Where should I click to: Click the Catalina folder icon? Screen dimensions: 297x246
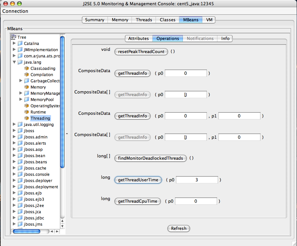click(x=20, y=43)
